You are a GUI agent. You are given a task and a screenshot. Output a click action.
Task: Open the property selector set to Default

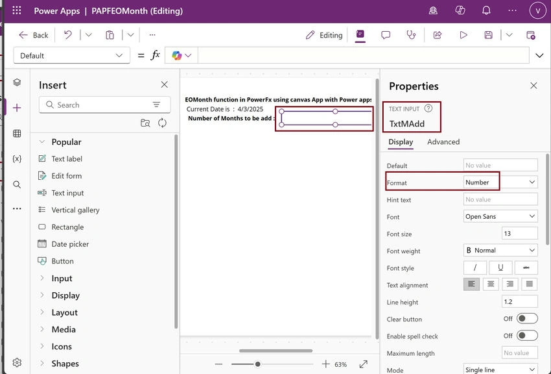coord(72,56)
